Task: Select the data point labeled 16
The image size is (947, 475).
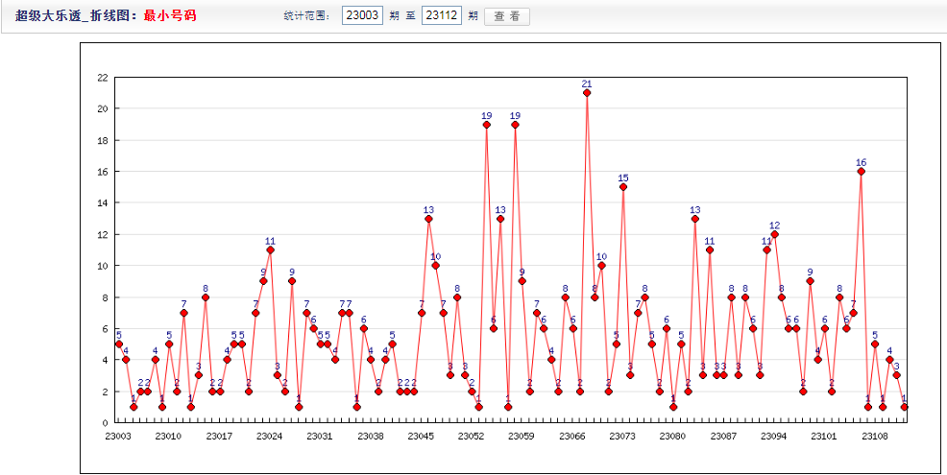Action: pos(861,172)
